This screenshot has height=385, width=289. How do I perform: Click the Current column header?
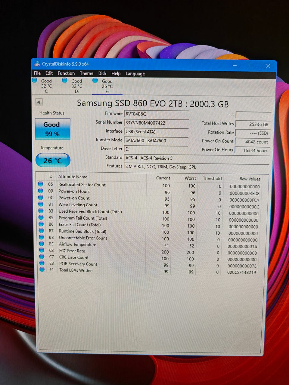point(163,178)
